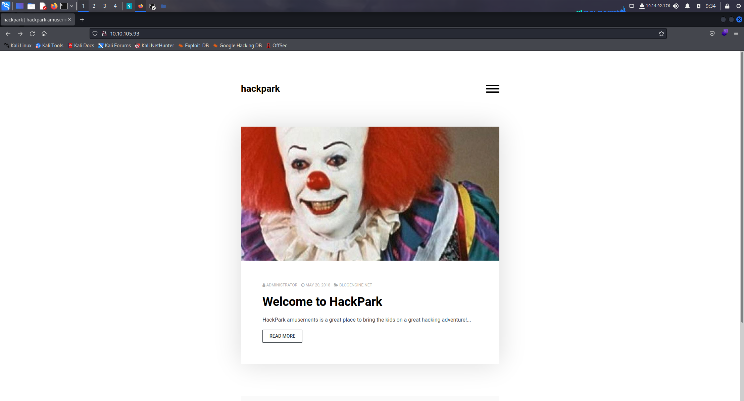Bookmark this page with the star
The image size is (744, 401).
661,34
